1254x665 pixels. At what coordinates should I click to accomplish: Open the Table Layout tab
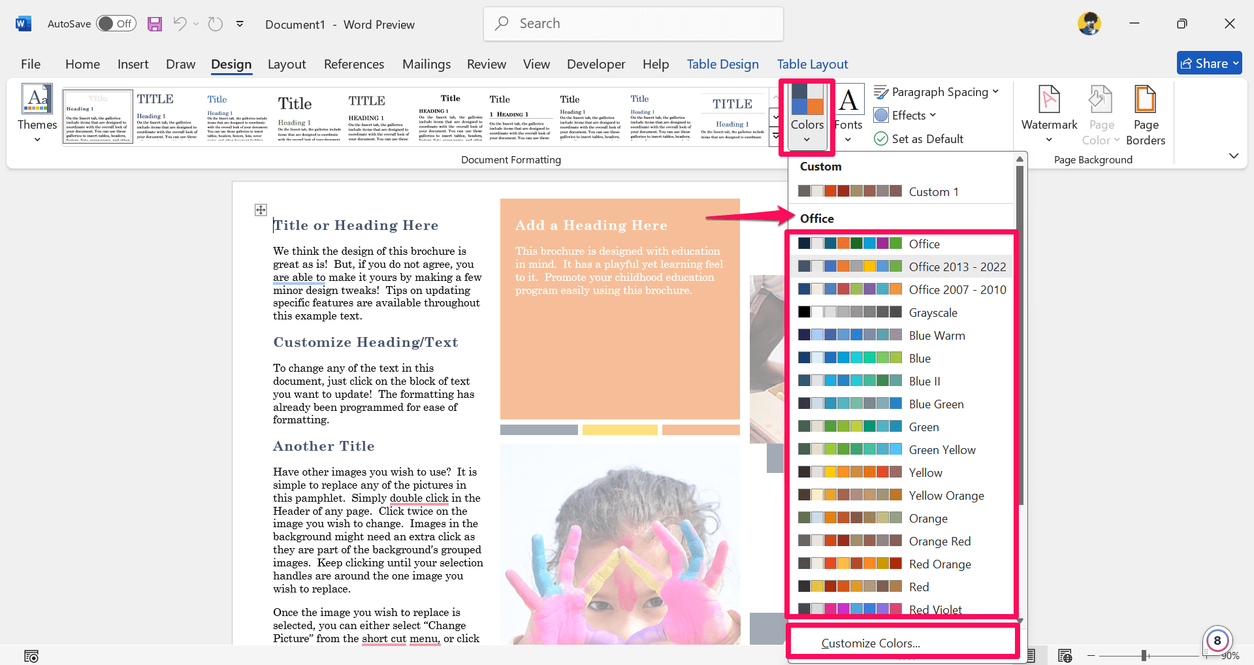point(812,64)
